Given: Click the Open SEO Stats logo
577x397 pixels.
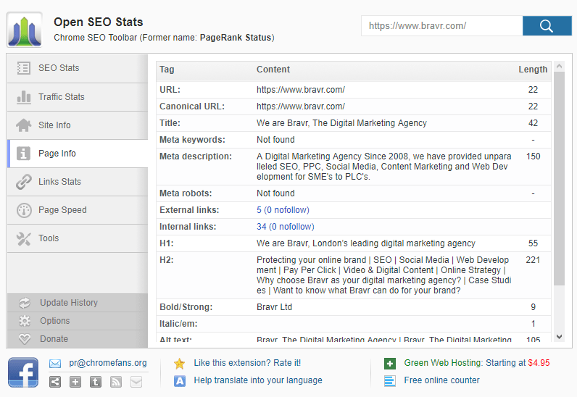Looking at the screenshot, I should [x=25, y=30].
